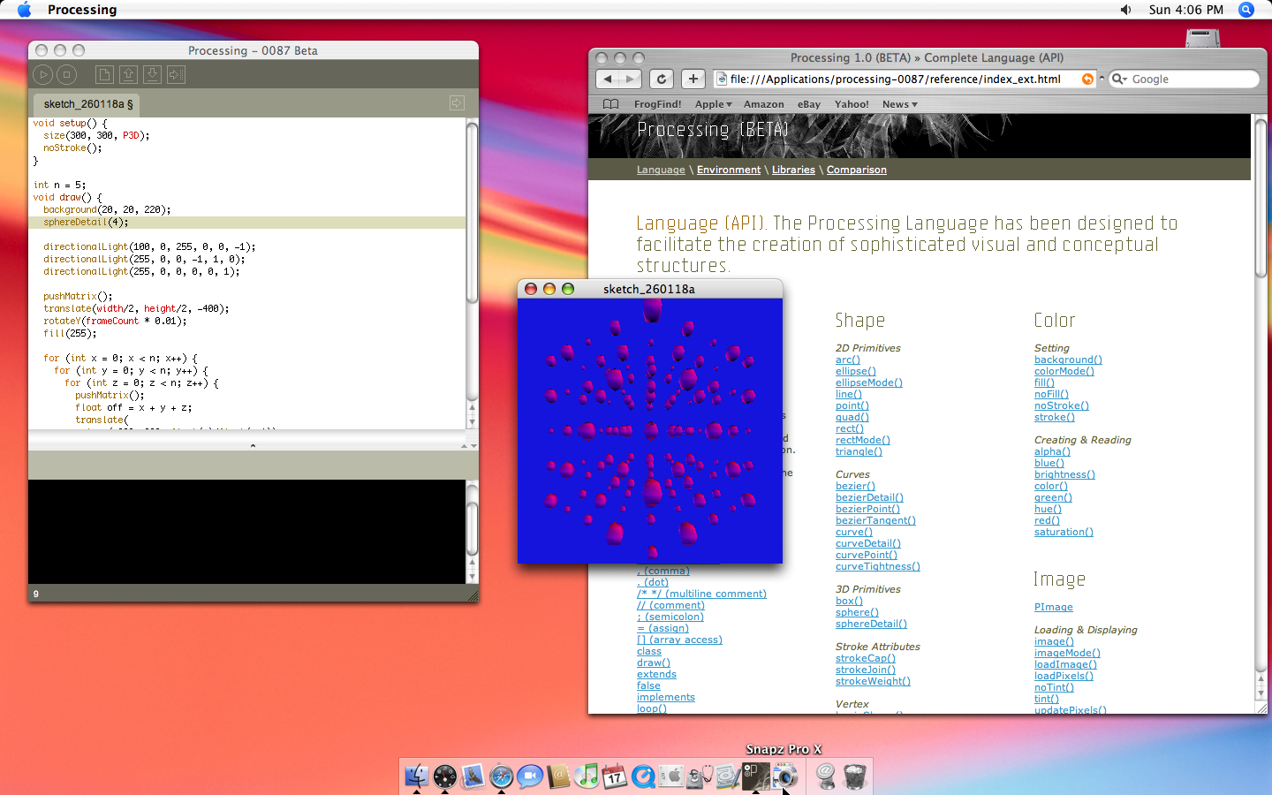Open iTunes from the Dock

[x=587, y=776]
